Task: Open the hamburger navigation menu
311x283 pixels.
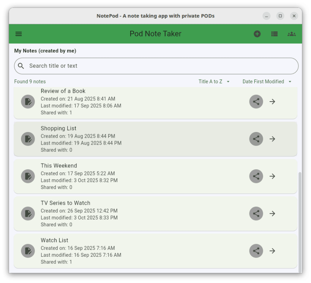Action: click(19, 34)
